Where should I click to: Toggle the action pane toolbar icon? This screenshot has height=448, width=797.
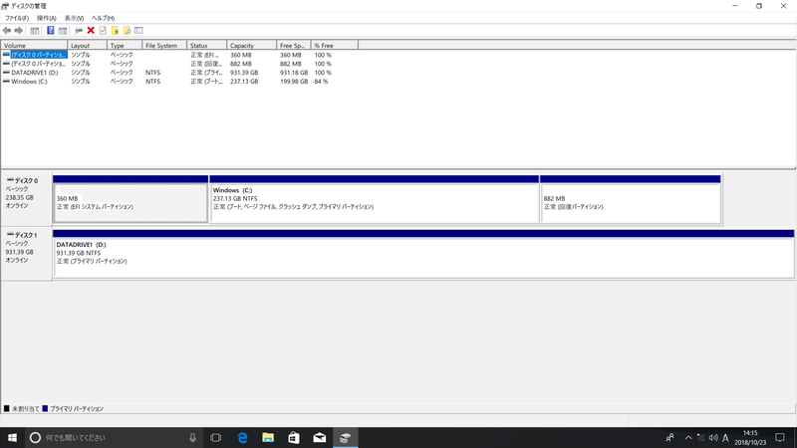click(63, 31)
